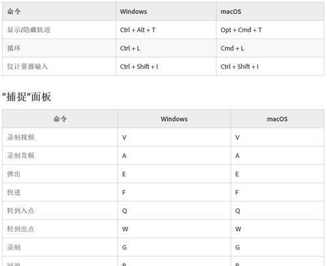The width and height of the screenshot is (327, 266).
Task: Select the 循环 command row
Action: (x=163, y=48)
